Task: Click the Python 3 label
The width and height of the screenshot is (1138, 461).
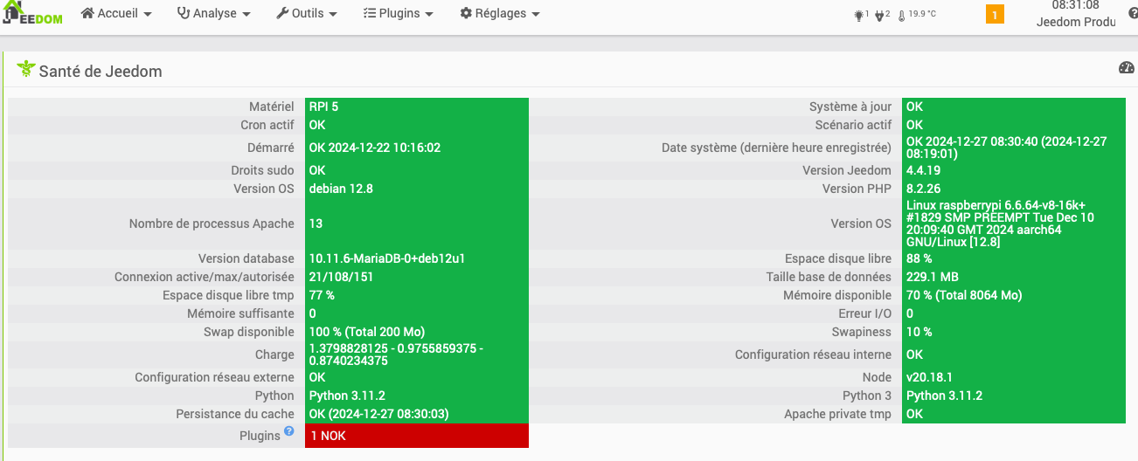Action: 867,396
